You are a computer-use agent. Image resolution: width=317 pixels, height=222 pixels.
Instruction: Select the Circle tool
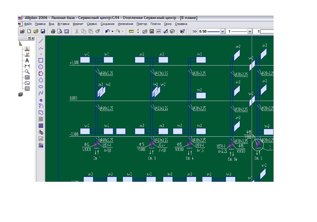pyautogui.click(x=41, y=67)
